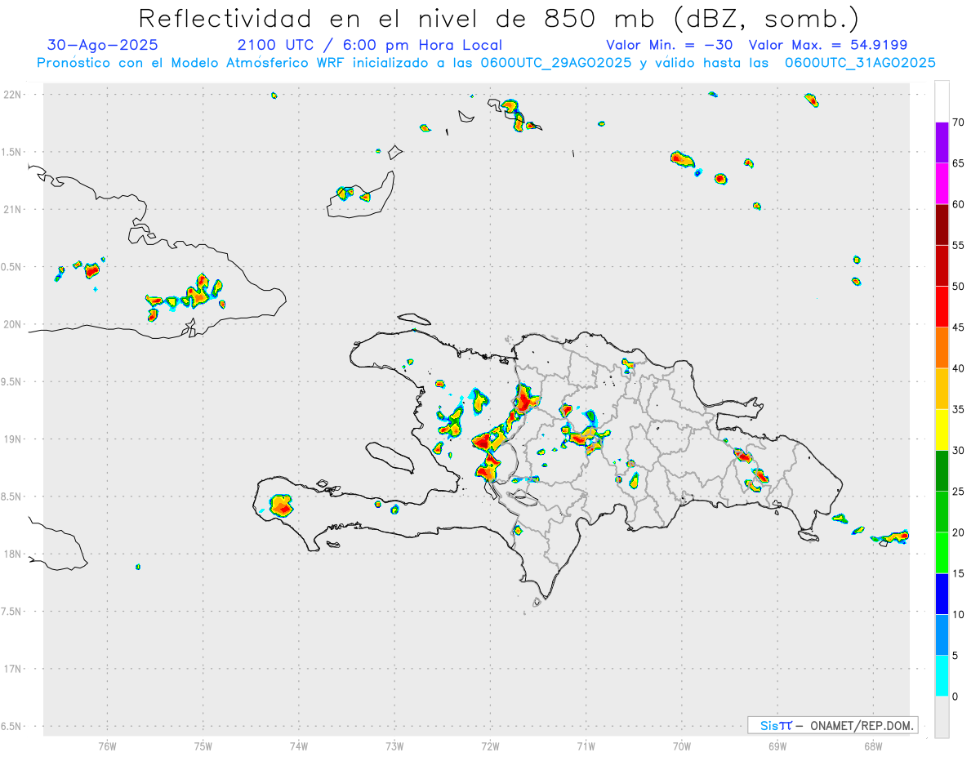Pick the cyan 0–5 dBZ colorbar segment
980x757 pixels.
(x=942, y=676)
